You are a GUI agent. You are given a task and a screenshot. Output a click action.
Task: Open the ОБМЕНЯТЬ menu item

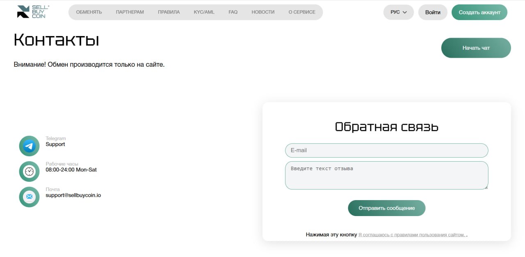[x=89, y=12]
